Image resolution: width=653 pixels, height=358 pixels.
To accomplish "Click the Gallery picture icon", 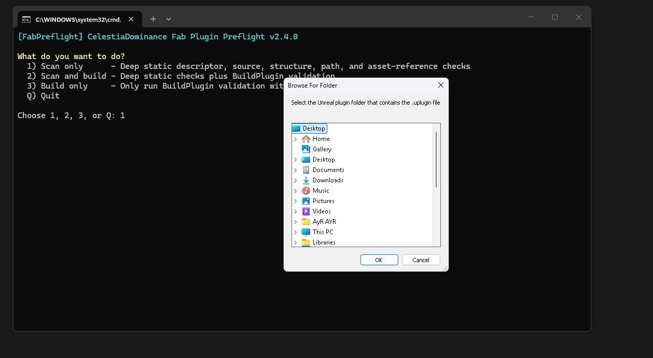I will [306, 149].
